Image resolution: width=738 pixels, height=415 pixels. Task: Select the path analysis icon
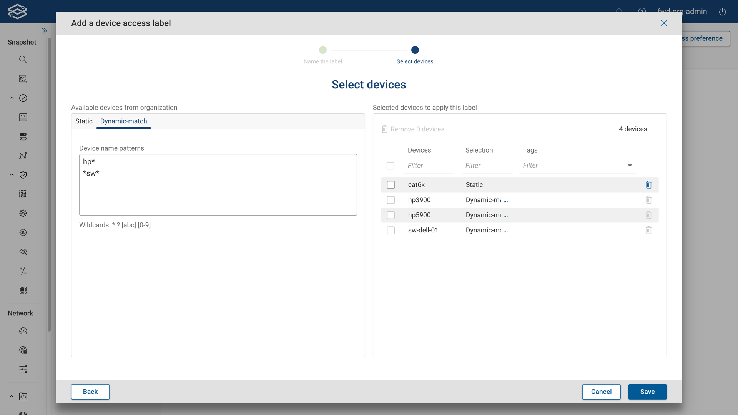coord(23,156)
